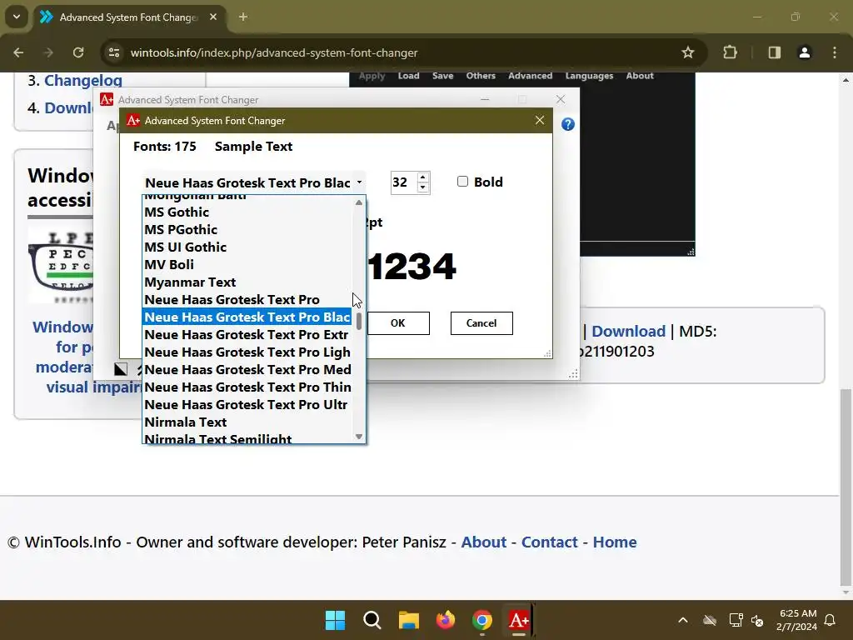This screenshot has width=853, height=640.
Task: Open the About menu in page screenshot
Action: (x=640, y=76)
